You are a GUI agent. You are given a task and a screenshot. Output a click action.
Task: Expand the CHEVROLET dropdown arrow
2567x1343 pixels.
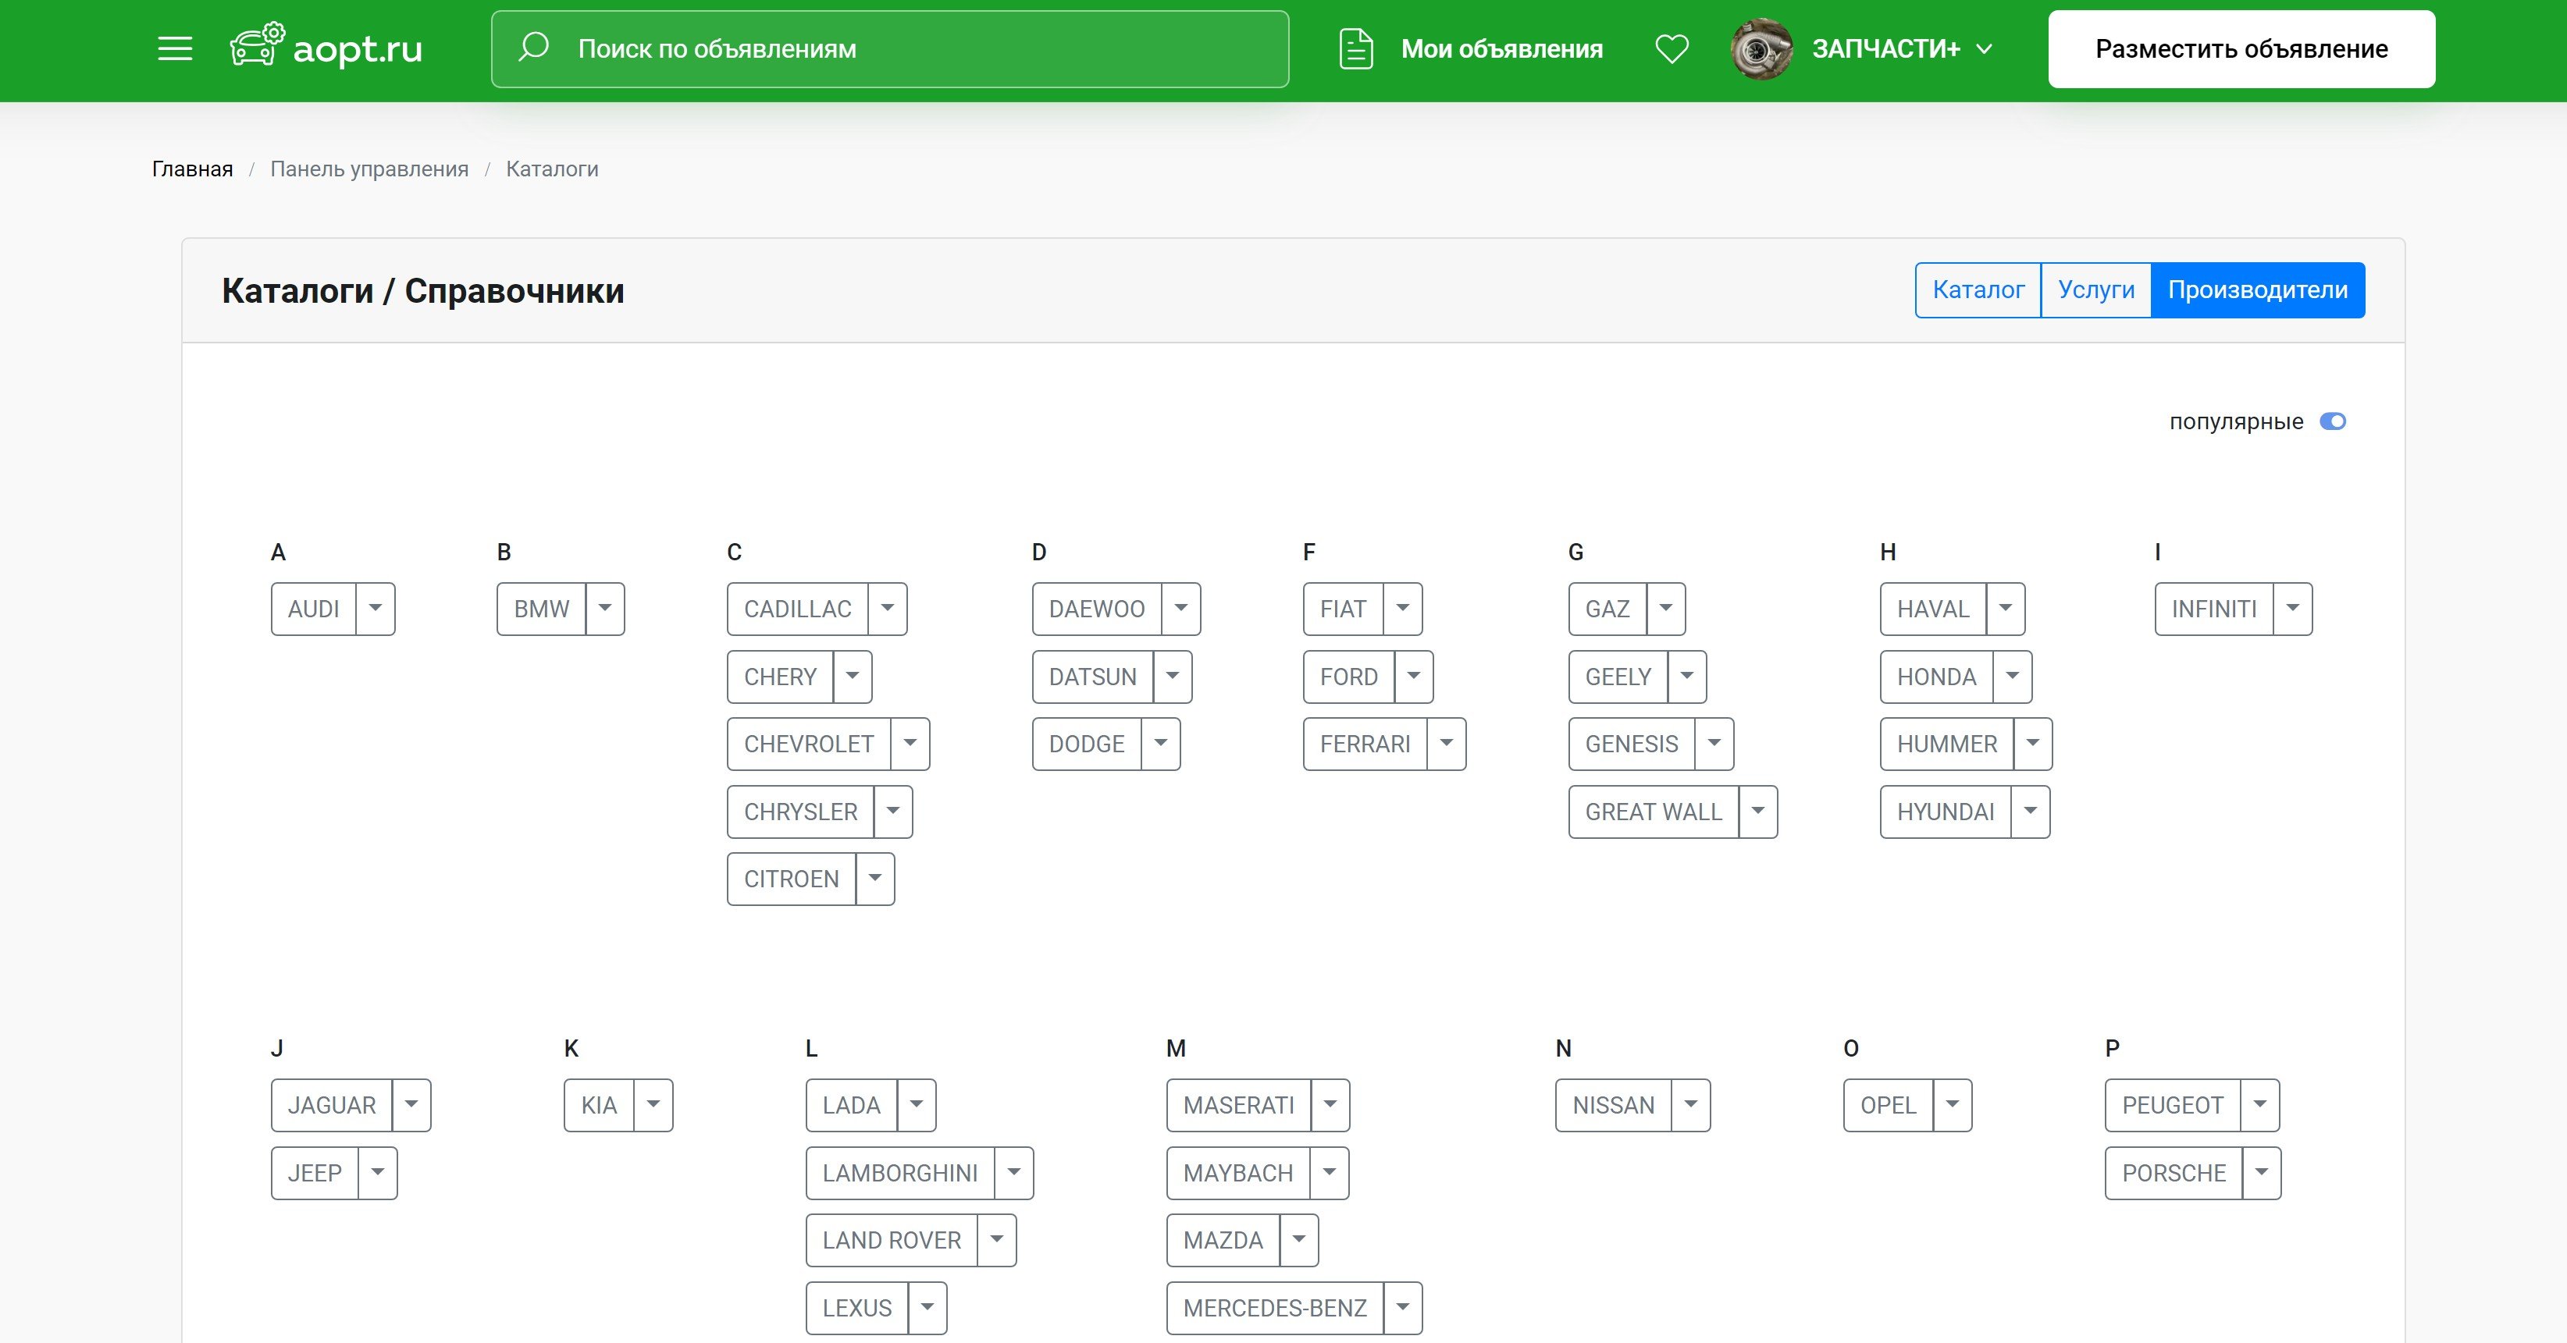point(910,744)
